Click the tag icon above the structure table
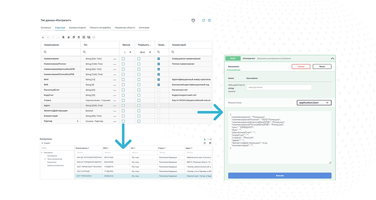Viewport: 376px width, 200px height. coord(193,20)
